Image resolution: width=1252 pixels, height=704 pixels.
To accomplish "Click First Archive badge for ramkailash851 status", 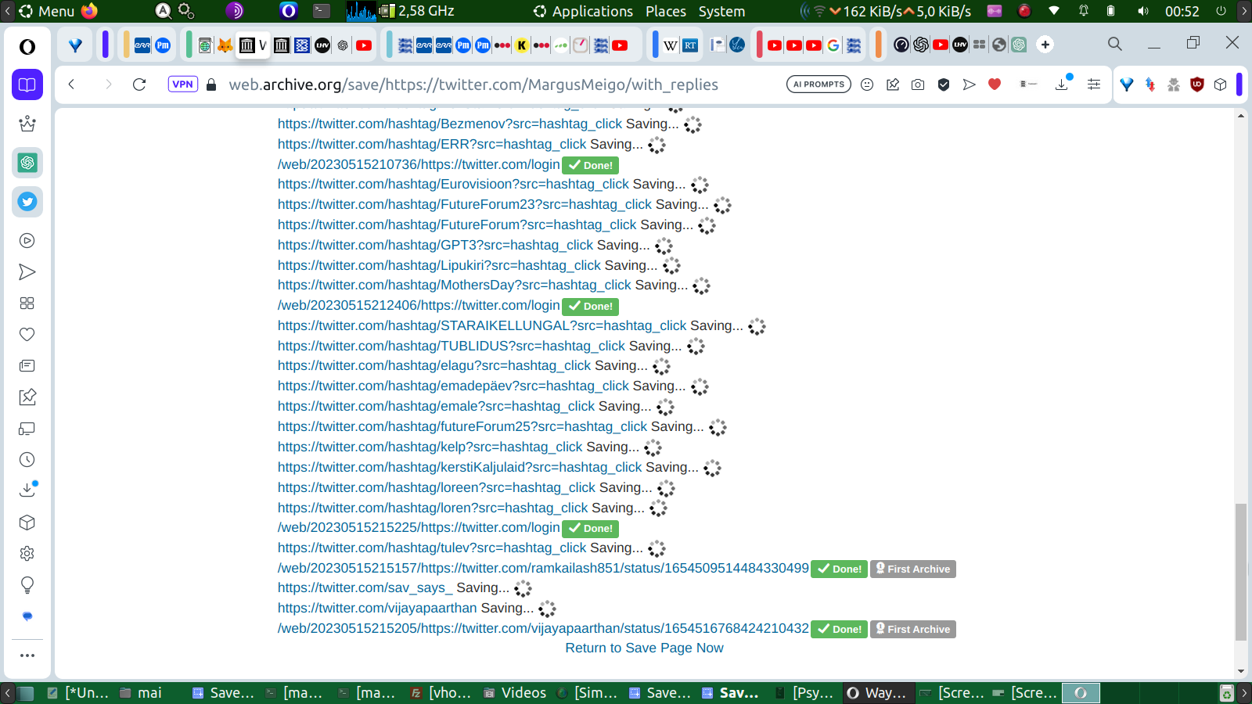I will tap(913, 569).
